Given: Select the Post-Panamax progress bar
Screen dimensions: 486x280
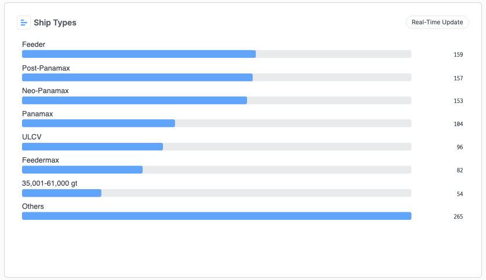Looking at the screenshot, I should pyautogui.click(x=217, y=78).
